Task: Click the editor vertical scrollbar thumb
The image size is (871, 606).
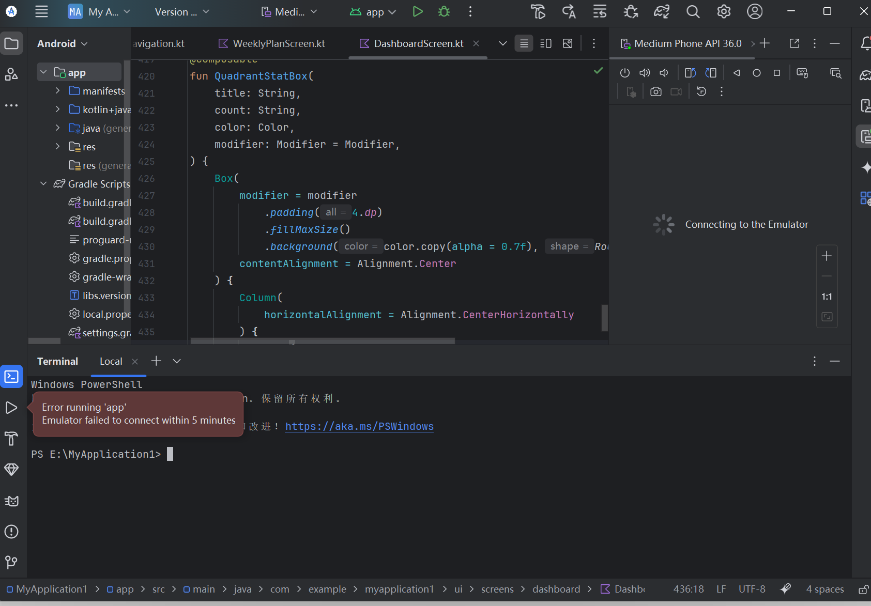Action: coord(604,318)
